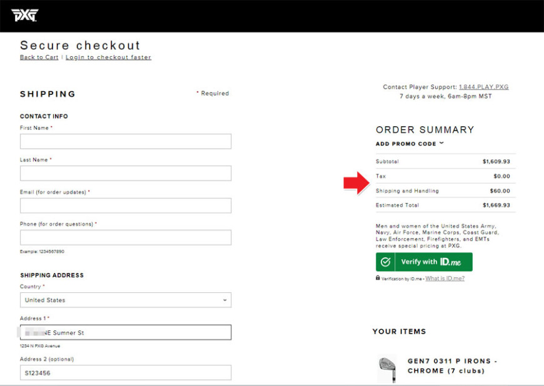Open the GEN7 0311 P Irons thumbnail
This screenshot has height=386, width=544.
(x=387, y=370)
